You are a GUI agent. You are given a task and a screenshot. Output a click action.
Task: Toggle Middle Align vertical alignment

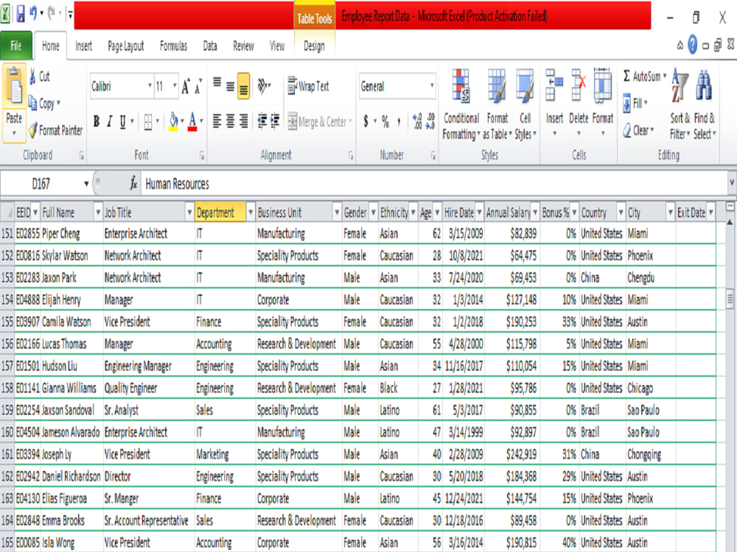(230, 86)
